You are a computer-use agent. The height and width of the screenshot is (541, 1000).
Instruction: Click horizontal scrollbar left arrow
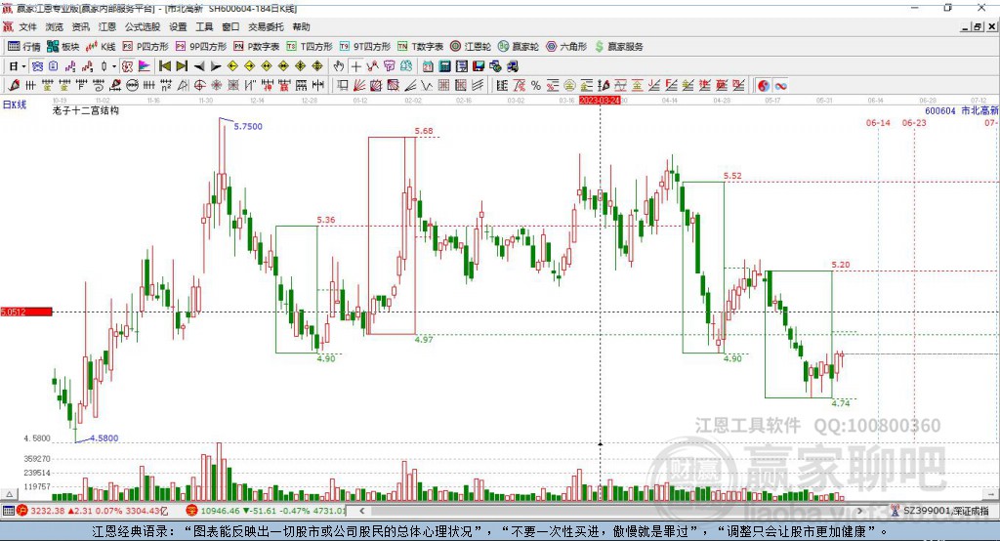click(x=362, y=511)
